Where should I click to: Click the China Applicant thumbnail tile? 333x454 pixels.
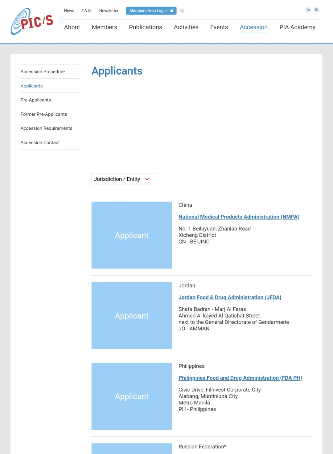tap(132, 235)
